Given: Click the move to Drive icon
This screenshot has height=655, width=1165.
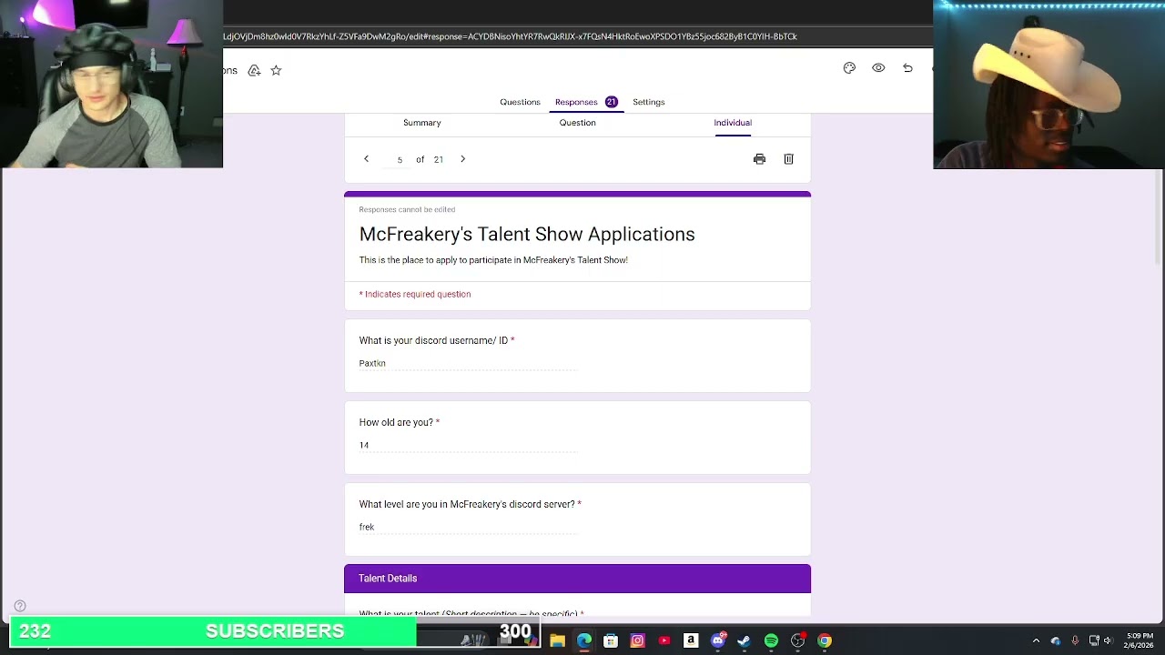Looking at the screenshot, I should click(254, 70).
